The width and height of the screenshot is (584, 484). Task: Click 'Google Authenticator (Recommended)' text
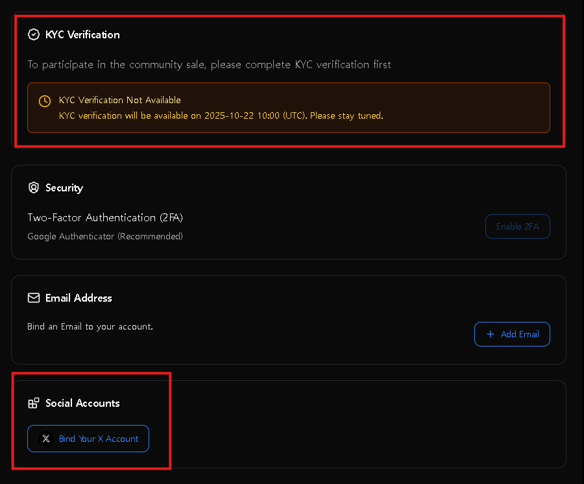coord(105,236)
